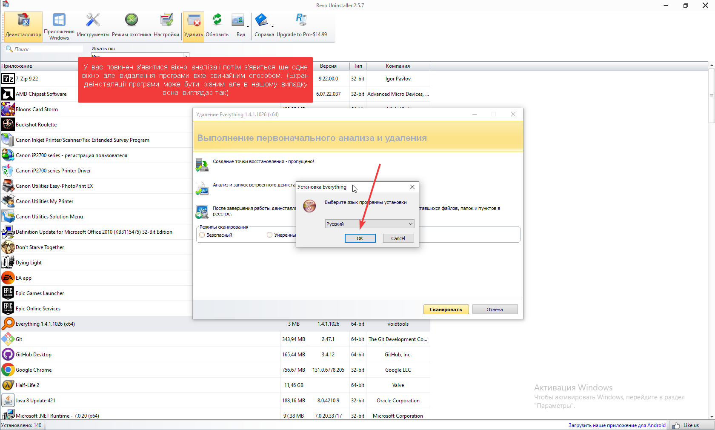
Task: Select Google Chrome icon
Action: pos(8,370)
